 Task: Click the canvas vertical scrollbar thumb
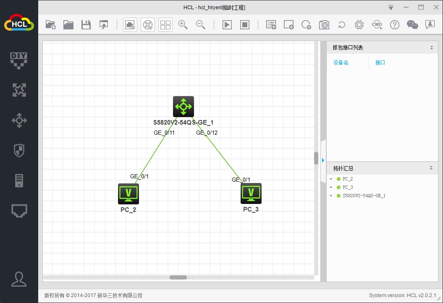[x=316, y=158]
